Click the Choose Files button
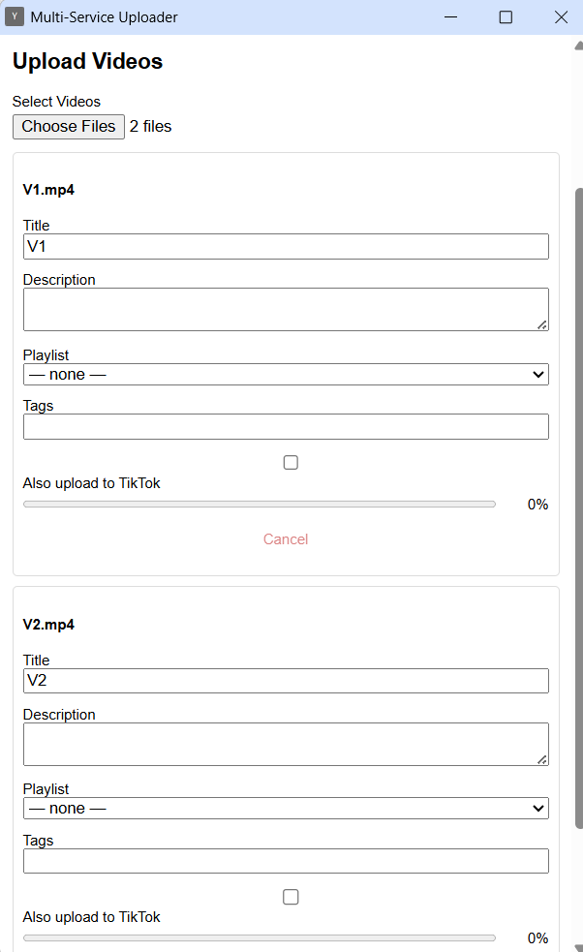The height and width of the screenshot is (952, 583). pyautogui.click(x=69, y=127)
